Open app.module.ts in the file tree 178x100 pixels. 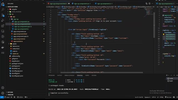tap(18, 41)
